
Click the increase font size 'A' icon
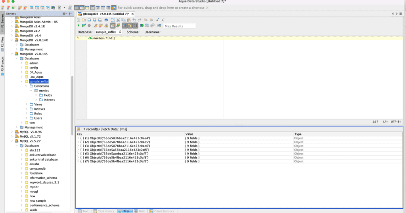pos(163,20)
